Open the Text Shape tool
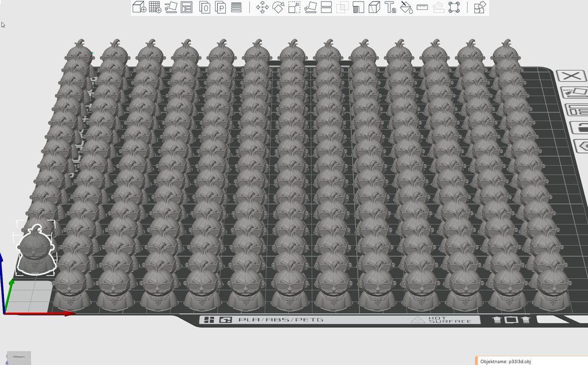Viewport: 588px width, 365px height. click(x=390, y=7)
